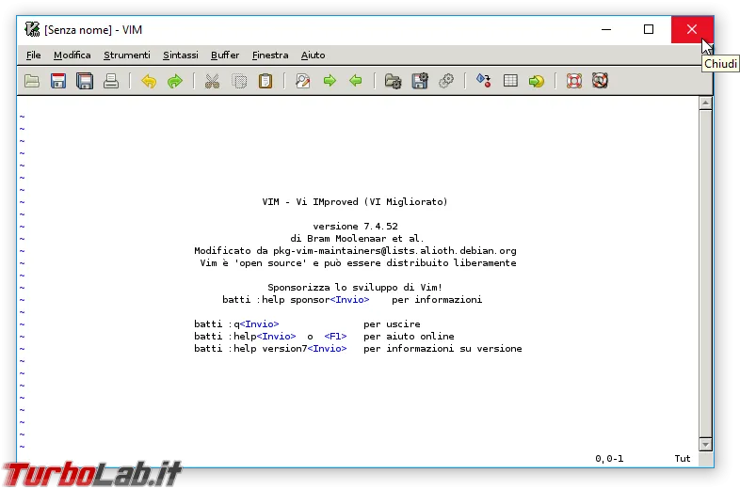740x489 pixels.
Task: Click the Print toolbar icon
Action: [111, 81]
